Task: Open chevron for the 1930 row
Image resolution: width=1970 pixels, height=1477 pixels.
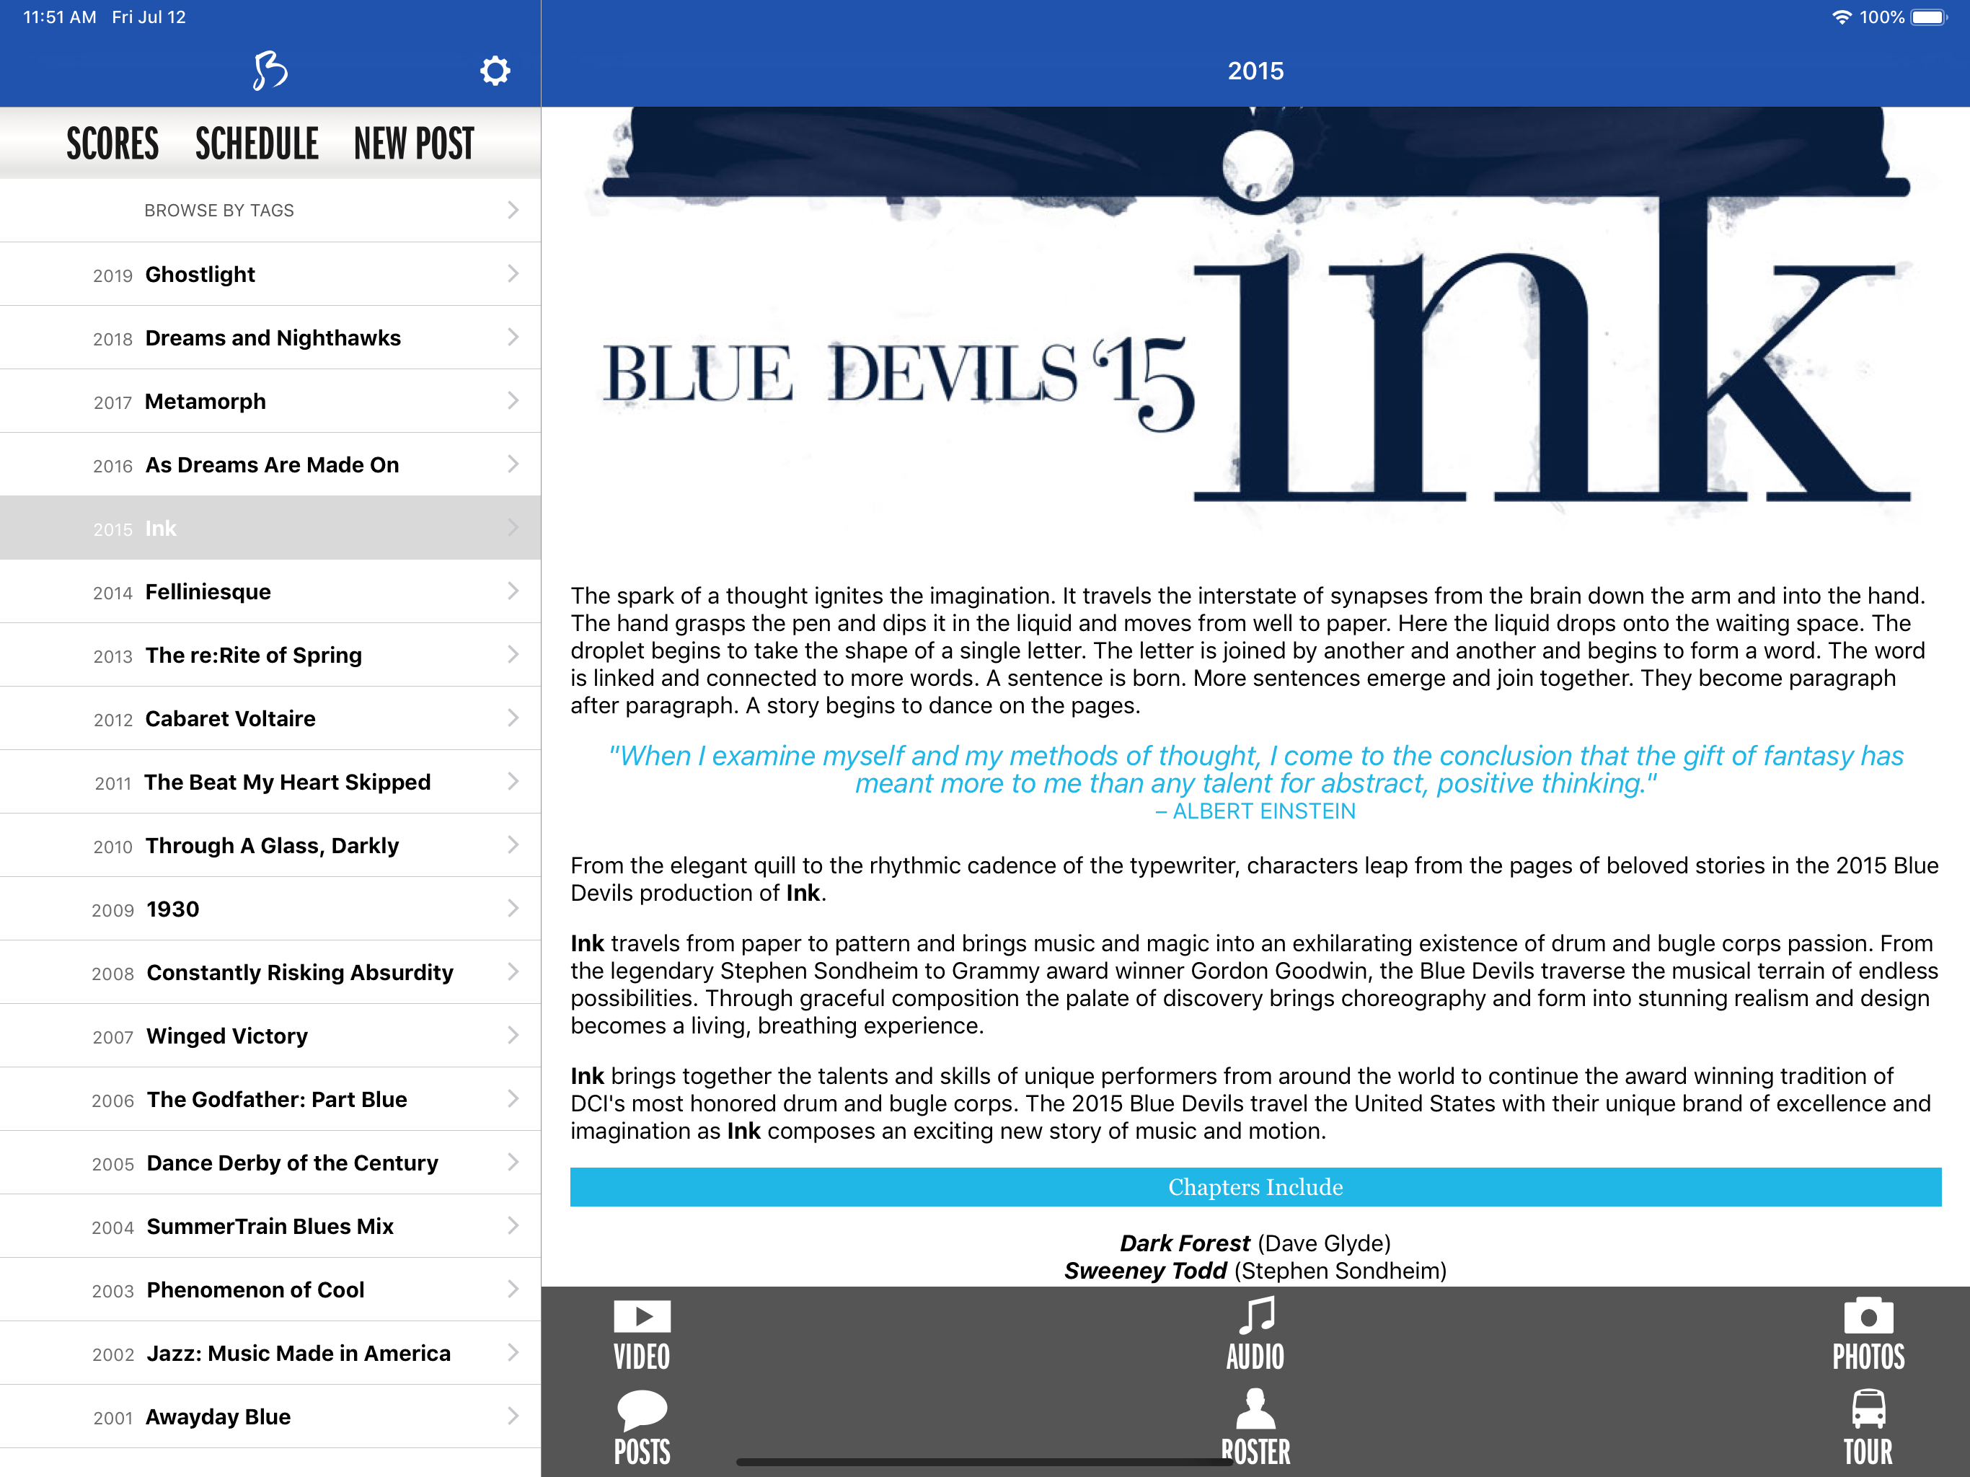Action: click(513, 909)
